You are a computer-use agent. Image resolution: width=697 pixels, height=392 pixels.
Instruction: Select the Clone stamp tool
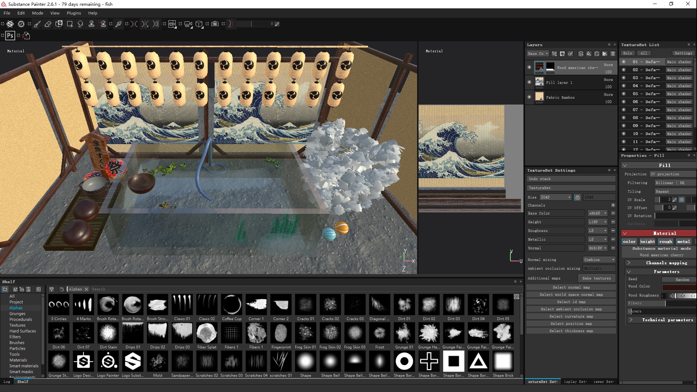[x=91, y=24]
